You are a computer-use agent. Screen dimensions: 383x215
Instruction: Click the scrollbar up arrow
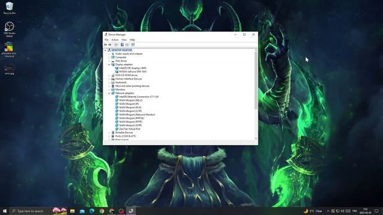(x=256, y=50)
